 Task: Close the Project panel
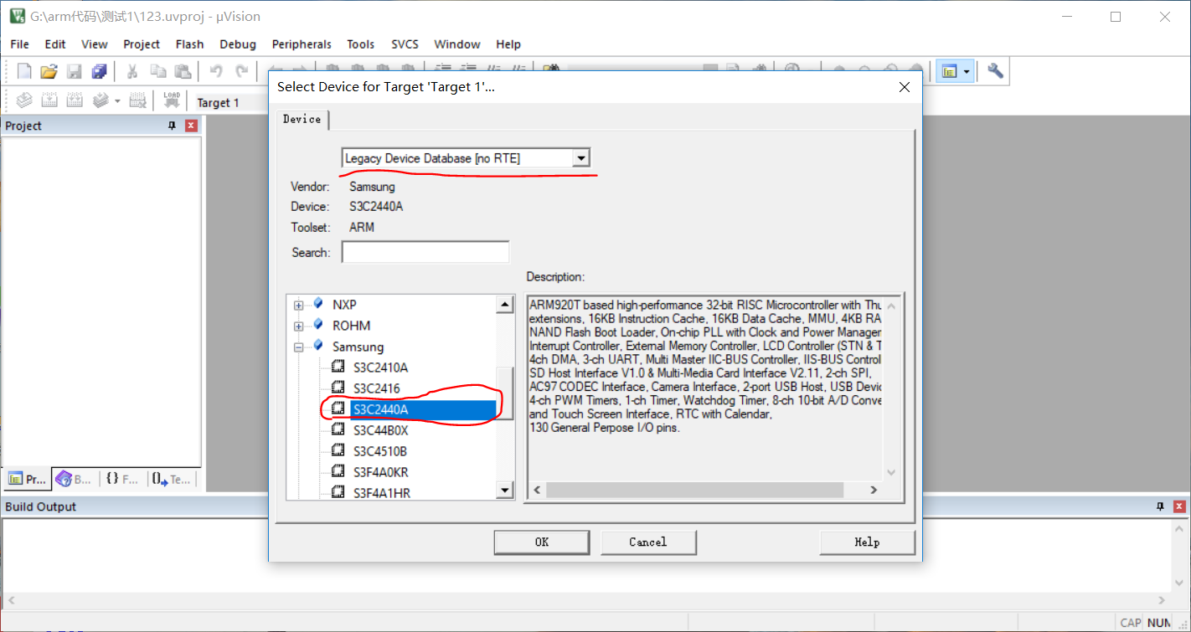tap(191, 126)
